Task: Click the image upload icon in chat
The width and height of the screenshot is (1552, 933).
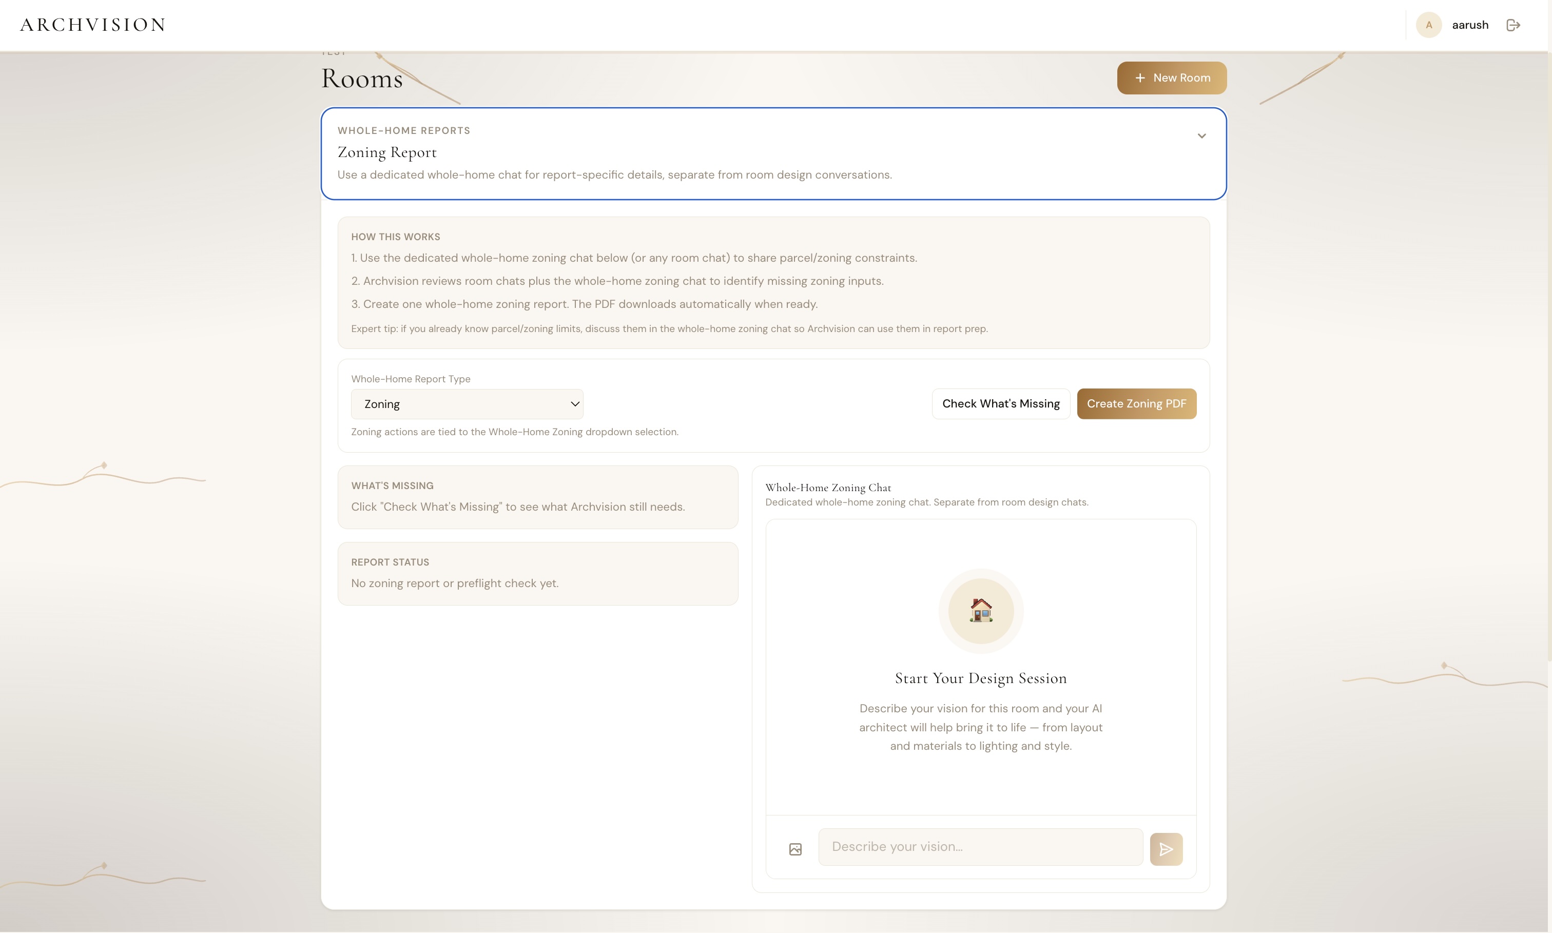Action: (795, 849)
